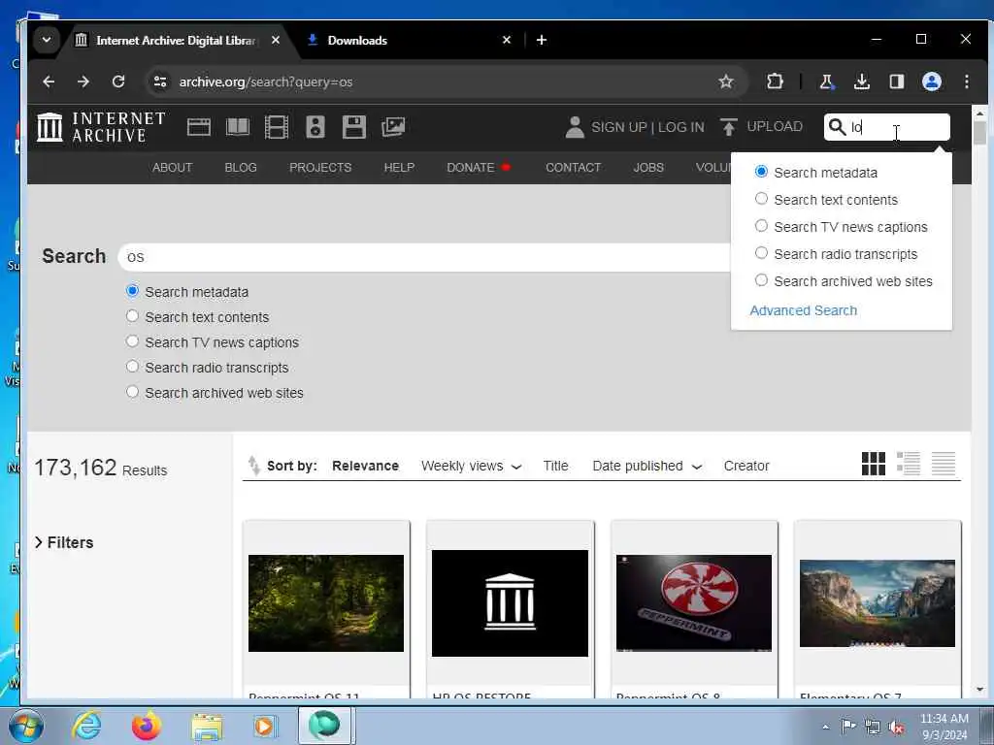This screenshot has height=745, width=994.
Task: Click the page vertical scrollbar thumb
Action: click(979, 133)
